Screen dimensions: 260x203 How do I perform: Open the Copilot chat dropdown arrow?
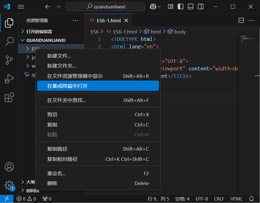coord(160,7)
